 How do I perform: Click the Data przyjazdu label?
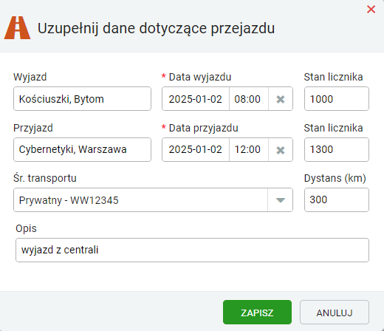coord(203,128)
